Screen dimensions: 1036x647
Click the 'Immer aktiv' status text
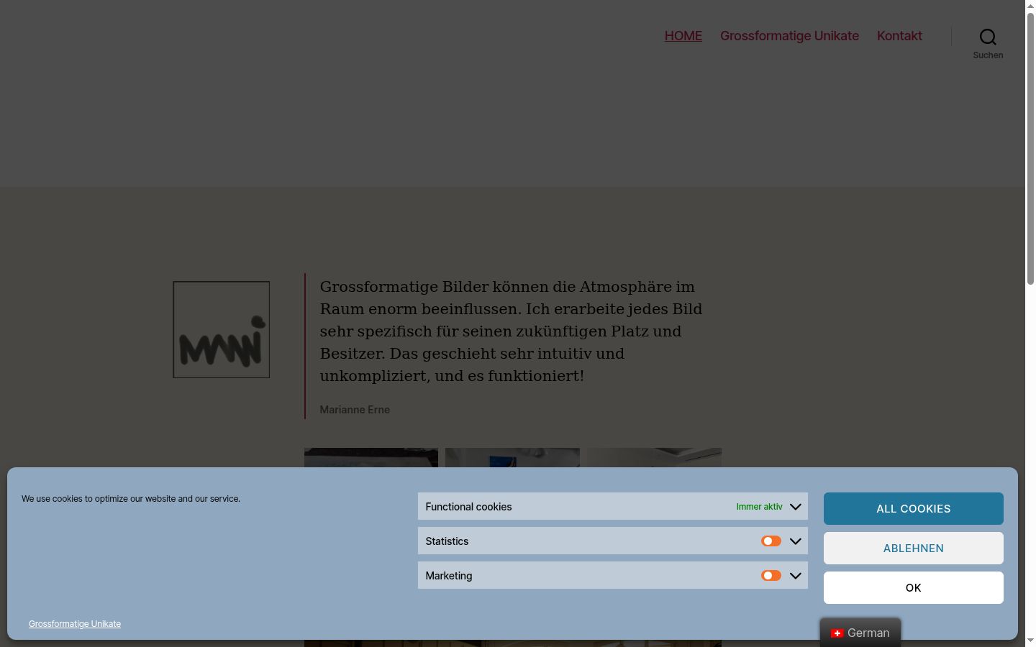759,507
